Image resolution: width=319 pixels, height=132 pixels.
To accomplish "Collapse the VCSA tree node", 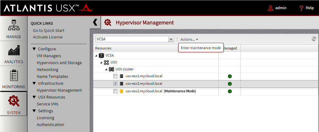I will tap(96, 56).
